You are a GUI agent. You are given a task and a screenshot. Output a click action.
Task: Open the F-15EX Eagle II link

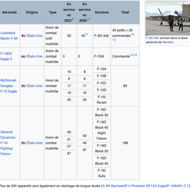(6, 56)
